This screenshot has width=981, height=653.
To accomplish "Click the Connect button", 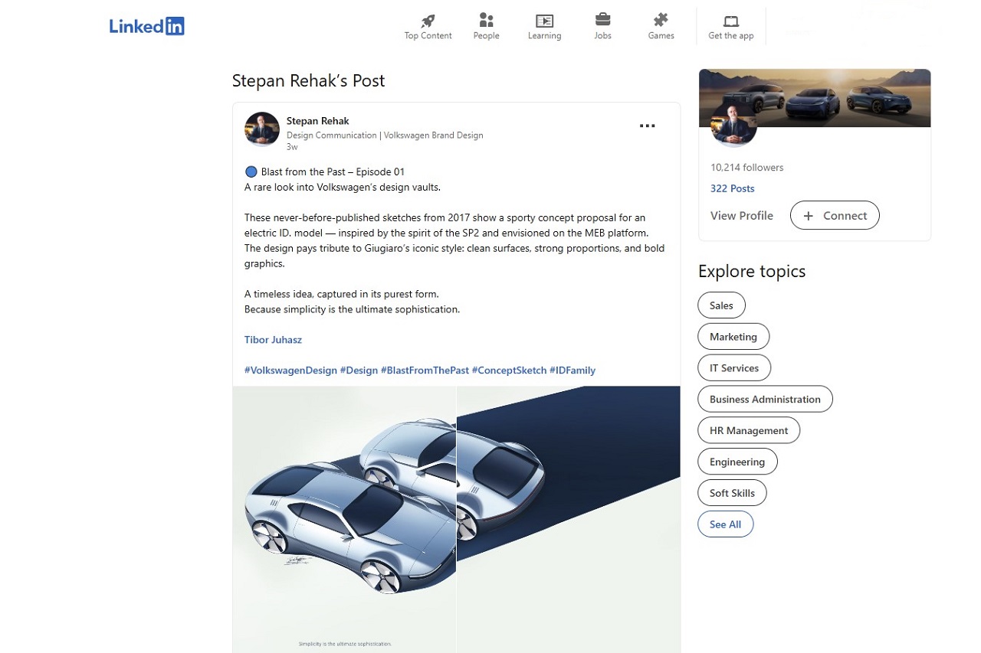I will coord(835,216).
